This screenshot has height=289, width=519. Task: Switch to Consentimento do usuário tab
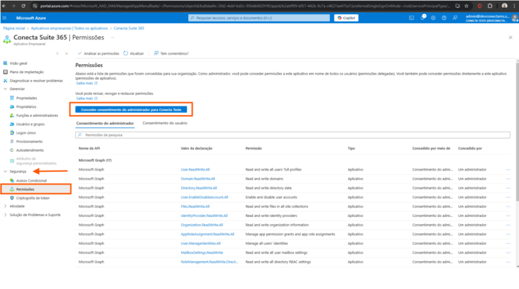(164, 123)
